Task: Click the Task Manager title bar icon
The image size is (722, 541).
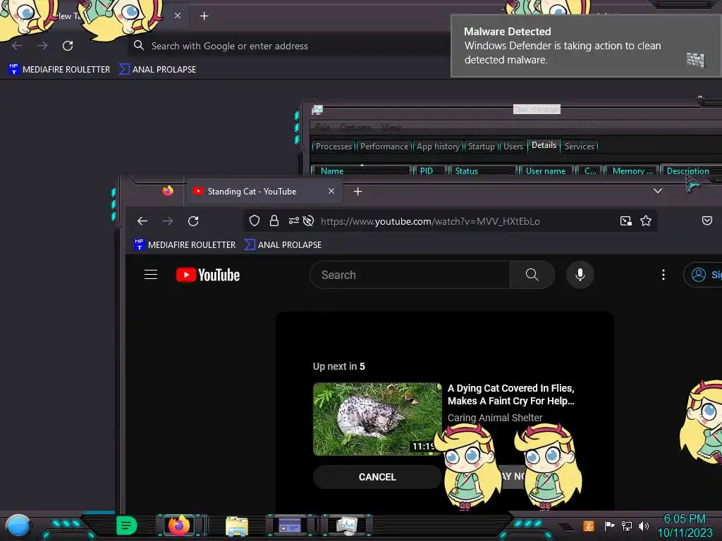Action: pos(317,109)
